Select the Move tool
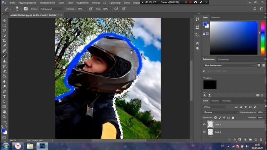Image resolution: width=267 pixels, height=150 pixels. [4, 20]
